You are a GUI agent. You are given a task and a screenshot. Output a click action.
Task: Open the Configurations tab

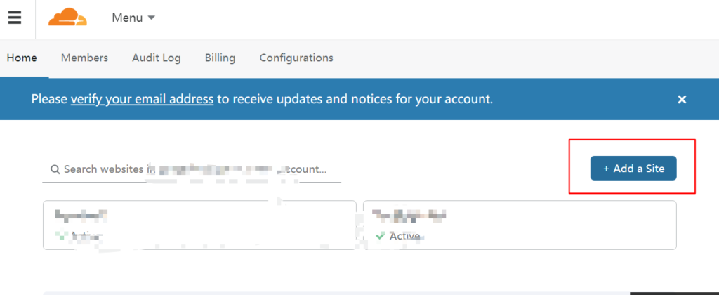296,58
